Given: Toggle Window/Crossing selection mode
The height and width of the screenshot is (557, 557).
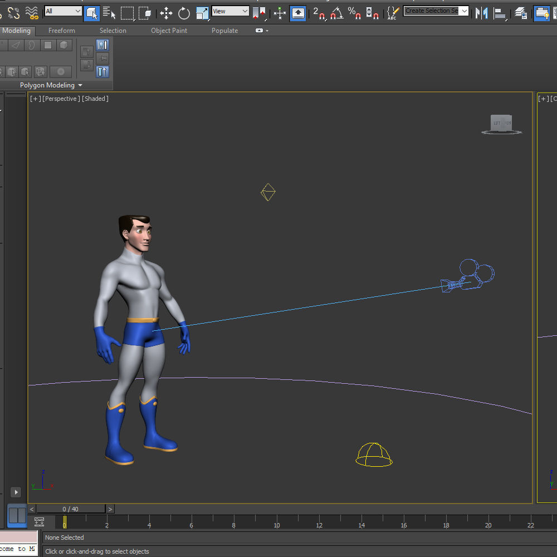Looking at the screenshot, I should point(145,13).
